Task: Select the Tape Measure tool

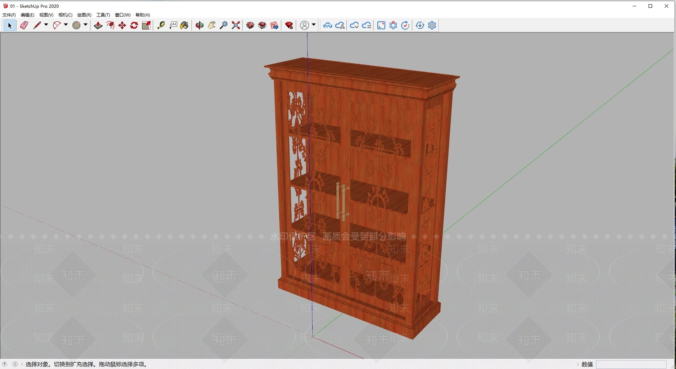Action: click(x=161, y=26)
